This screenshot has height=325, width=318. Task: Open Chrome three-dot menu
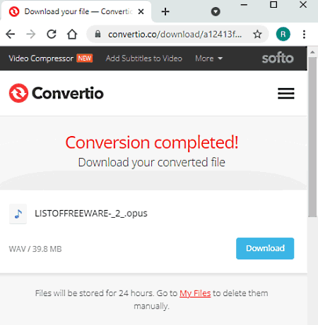tap(304, 35)
